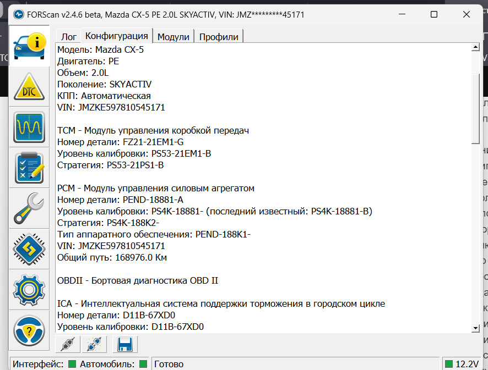Click the Автомобиль green status indicator
The width and height of the screenshot is (488, 370).
(143, 364)
